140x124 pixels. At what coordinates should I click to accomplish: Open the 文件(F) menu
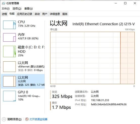tap(6, 9)
